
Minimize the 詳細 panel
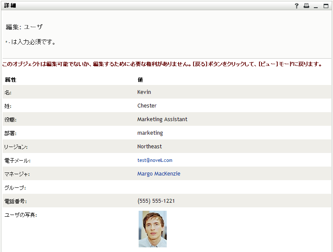point(316,6)
